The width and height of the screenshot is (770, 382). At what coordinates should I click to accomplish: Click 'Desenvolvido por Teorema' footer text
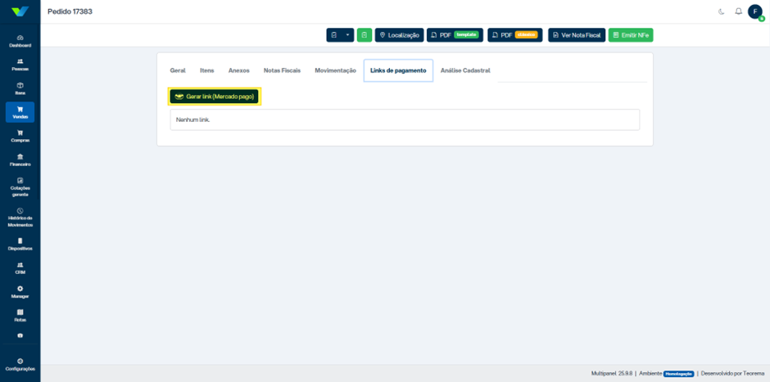(732, 374)
